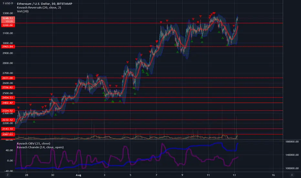Click the 3200.00 horizontal line price label

point(8,25)
